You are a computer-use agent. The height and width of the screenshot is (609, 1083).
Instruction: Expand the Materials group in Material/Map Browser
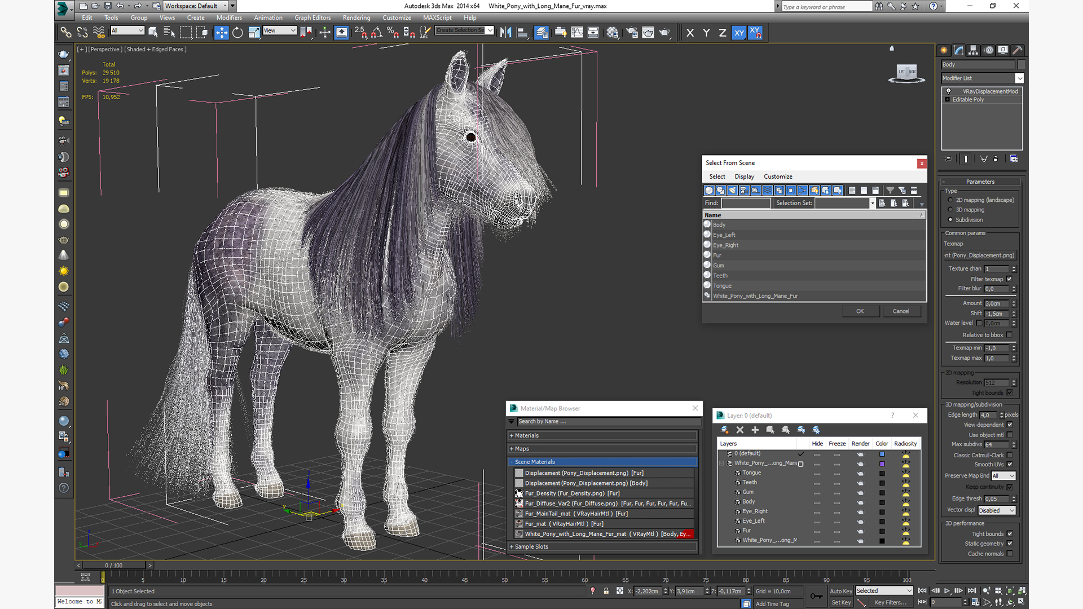pyautogui.click(x=602, y=435)
